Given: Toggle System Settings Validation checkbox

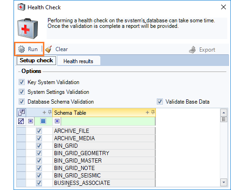Looking at the screenshot, I should tap(21, 92).
